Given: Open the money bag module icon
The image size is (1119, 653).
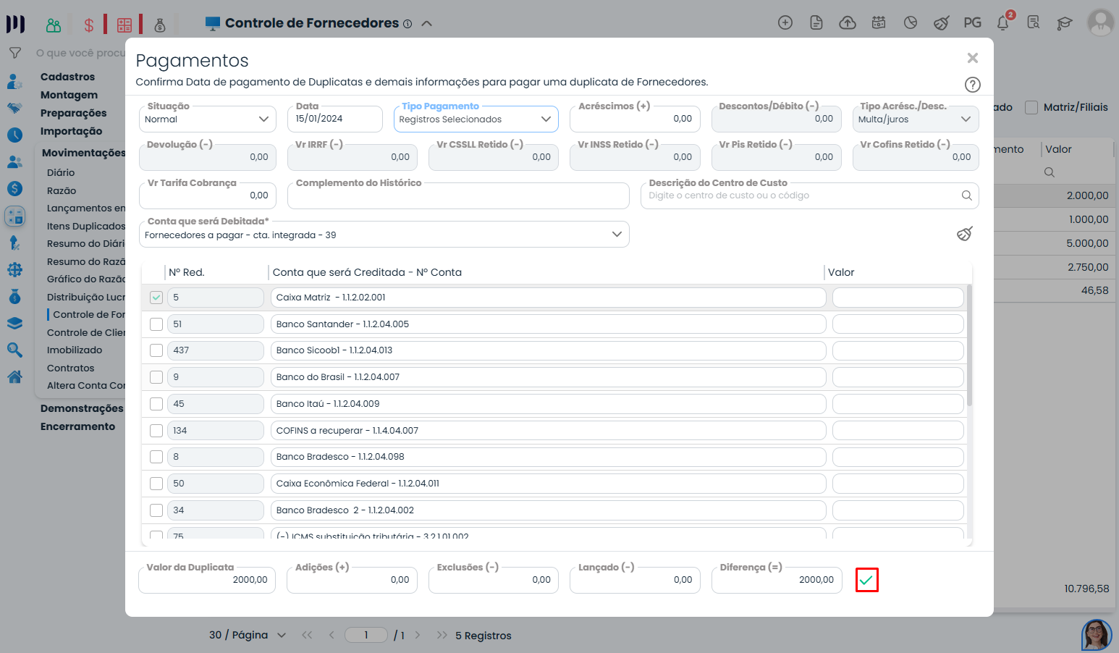Looking at the screenshot, I should point(160,25).
